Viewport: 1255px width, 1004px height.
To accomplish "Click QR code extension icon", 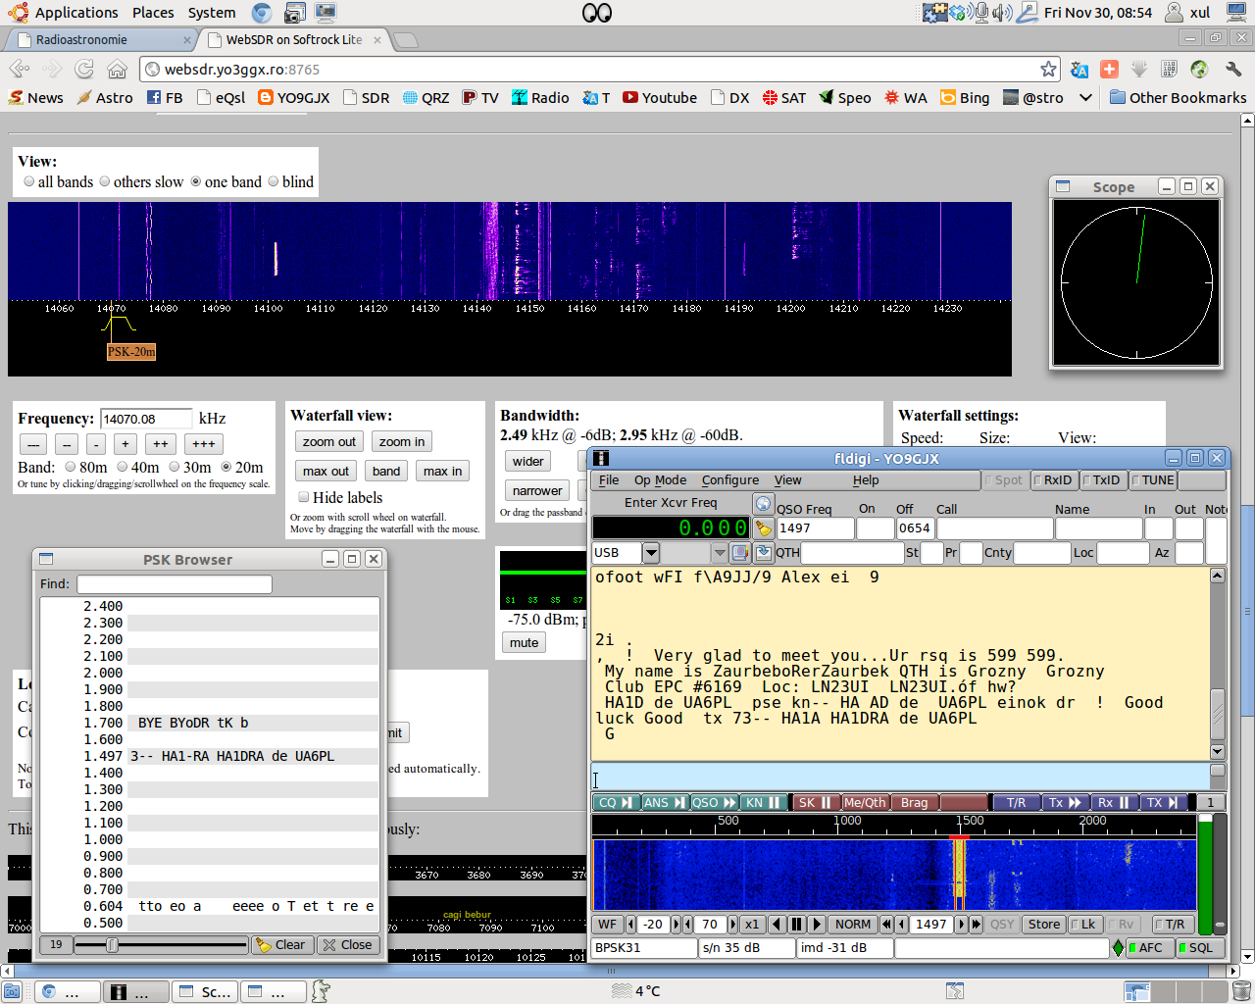I will click(1169, 69).
